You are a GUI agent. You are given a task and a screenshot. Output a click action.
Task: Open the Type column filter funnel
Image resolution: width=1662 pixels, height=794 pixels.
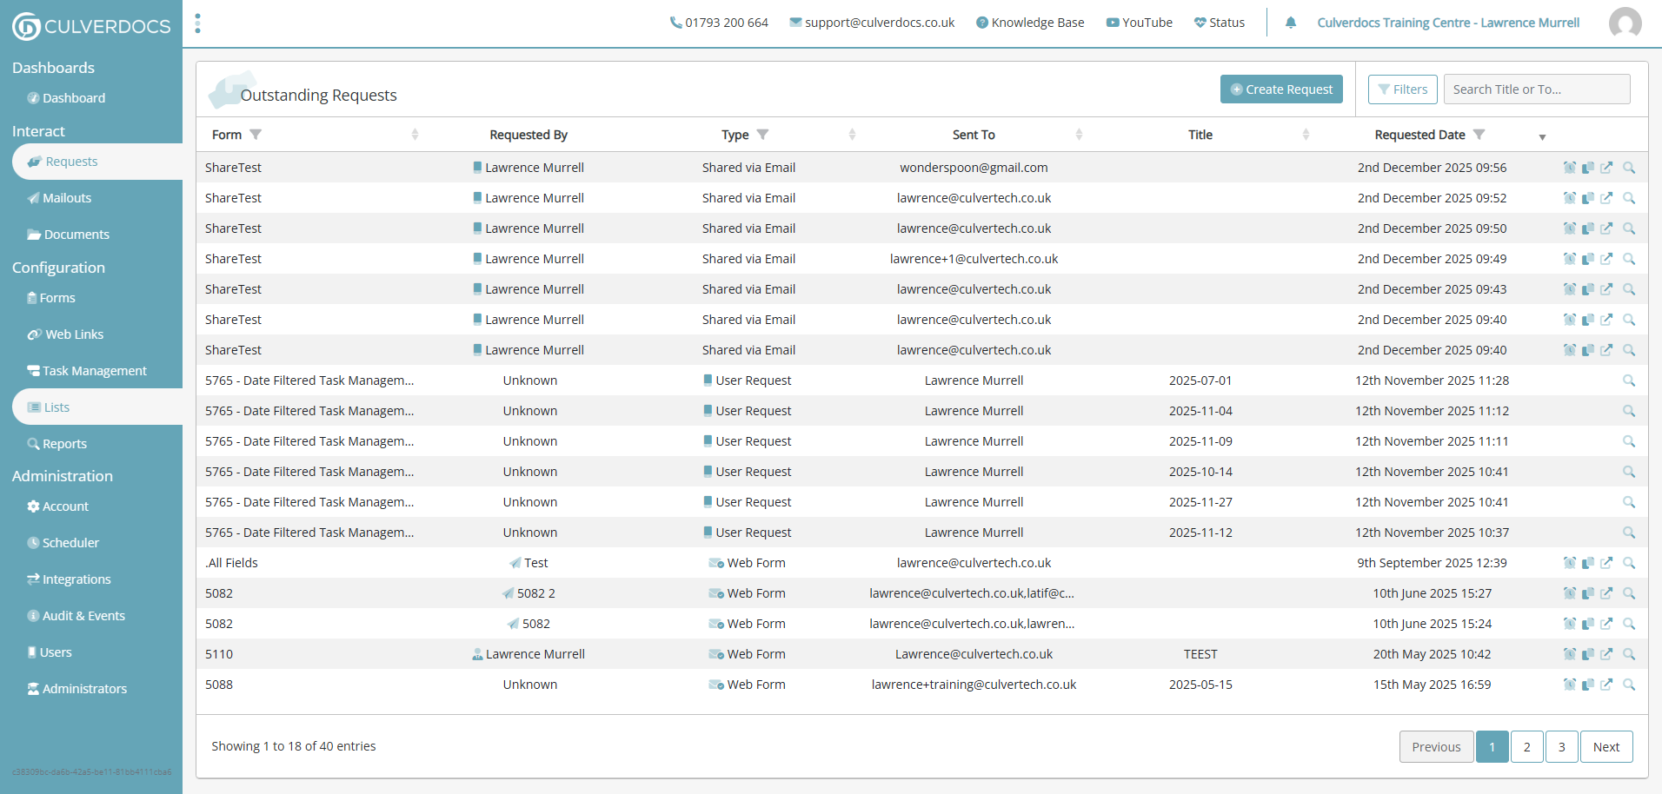click(x=762, y=135)
